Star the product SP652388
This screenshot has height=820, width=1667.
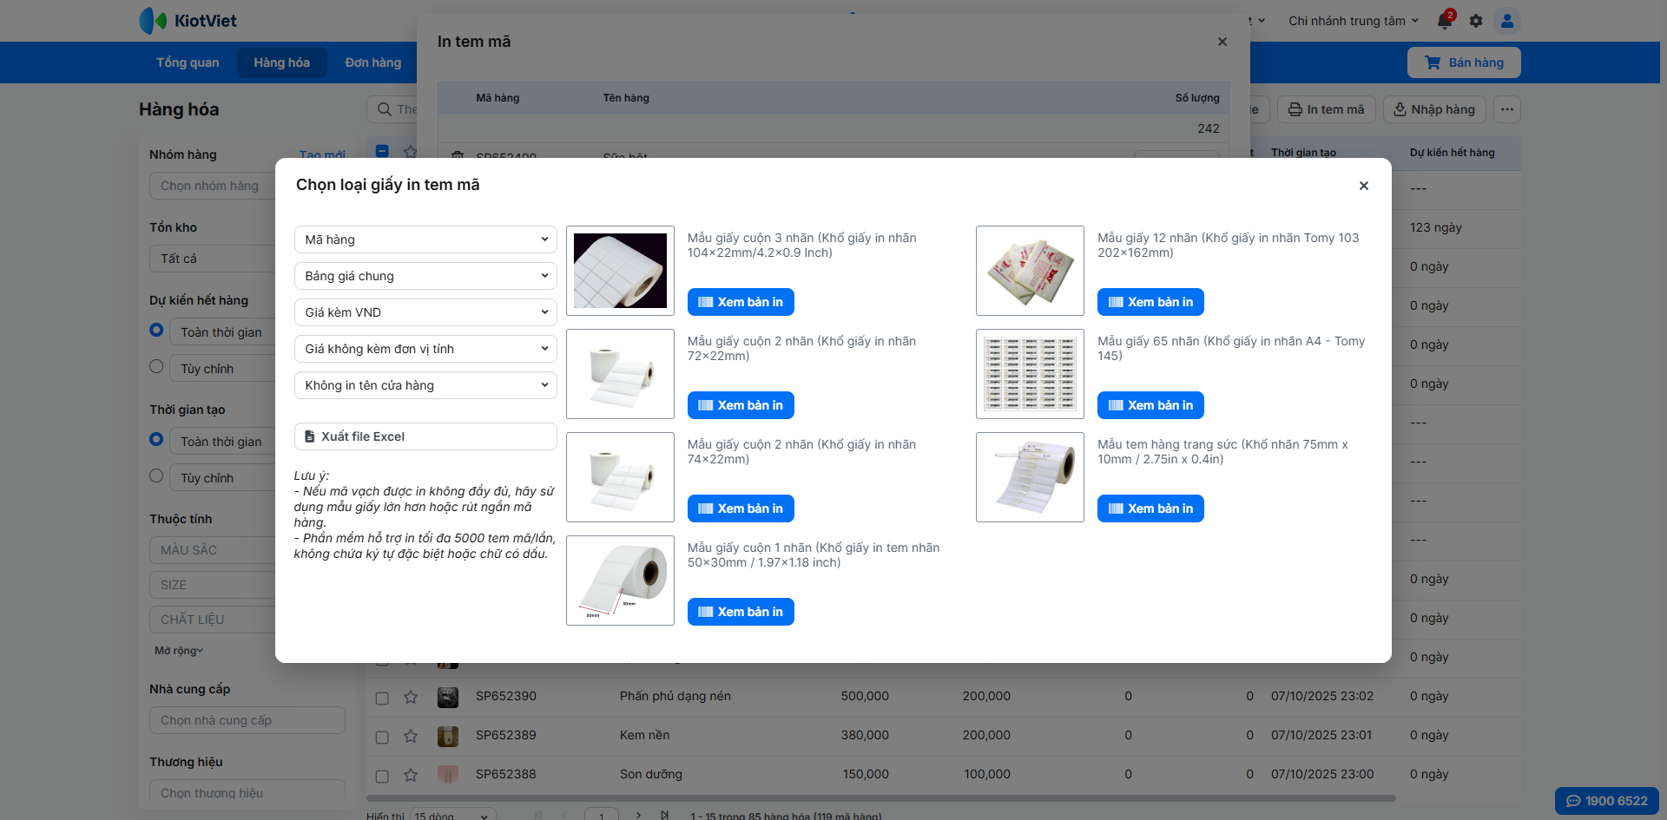411,775
